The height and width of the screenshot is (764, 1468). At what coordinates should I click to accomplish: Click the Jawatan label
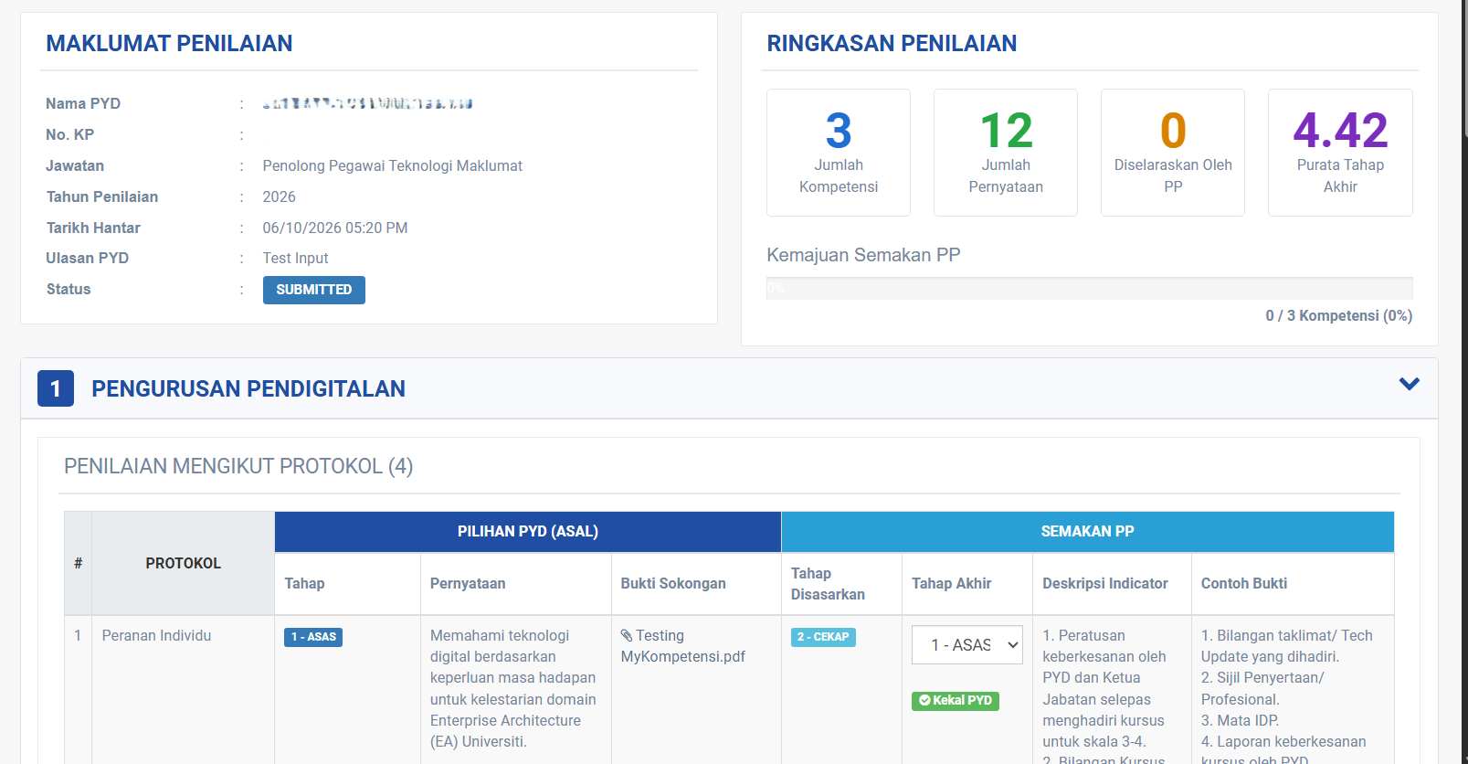coord(75,166)
